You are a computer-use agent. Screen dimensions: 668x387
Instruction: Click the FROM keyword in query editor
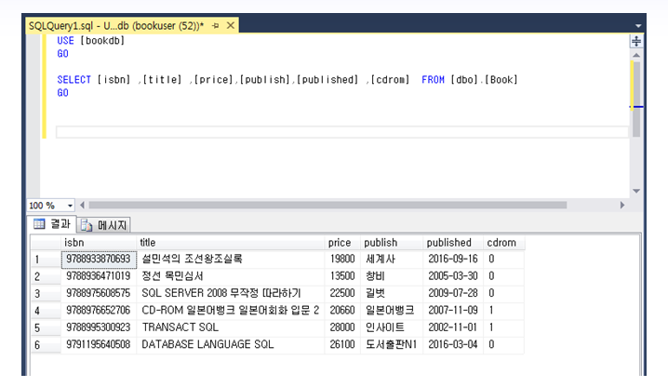(433, 80)
